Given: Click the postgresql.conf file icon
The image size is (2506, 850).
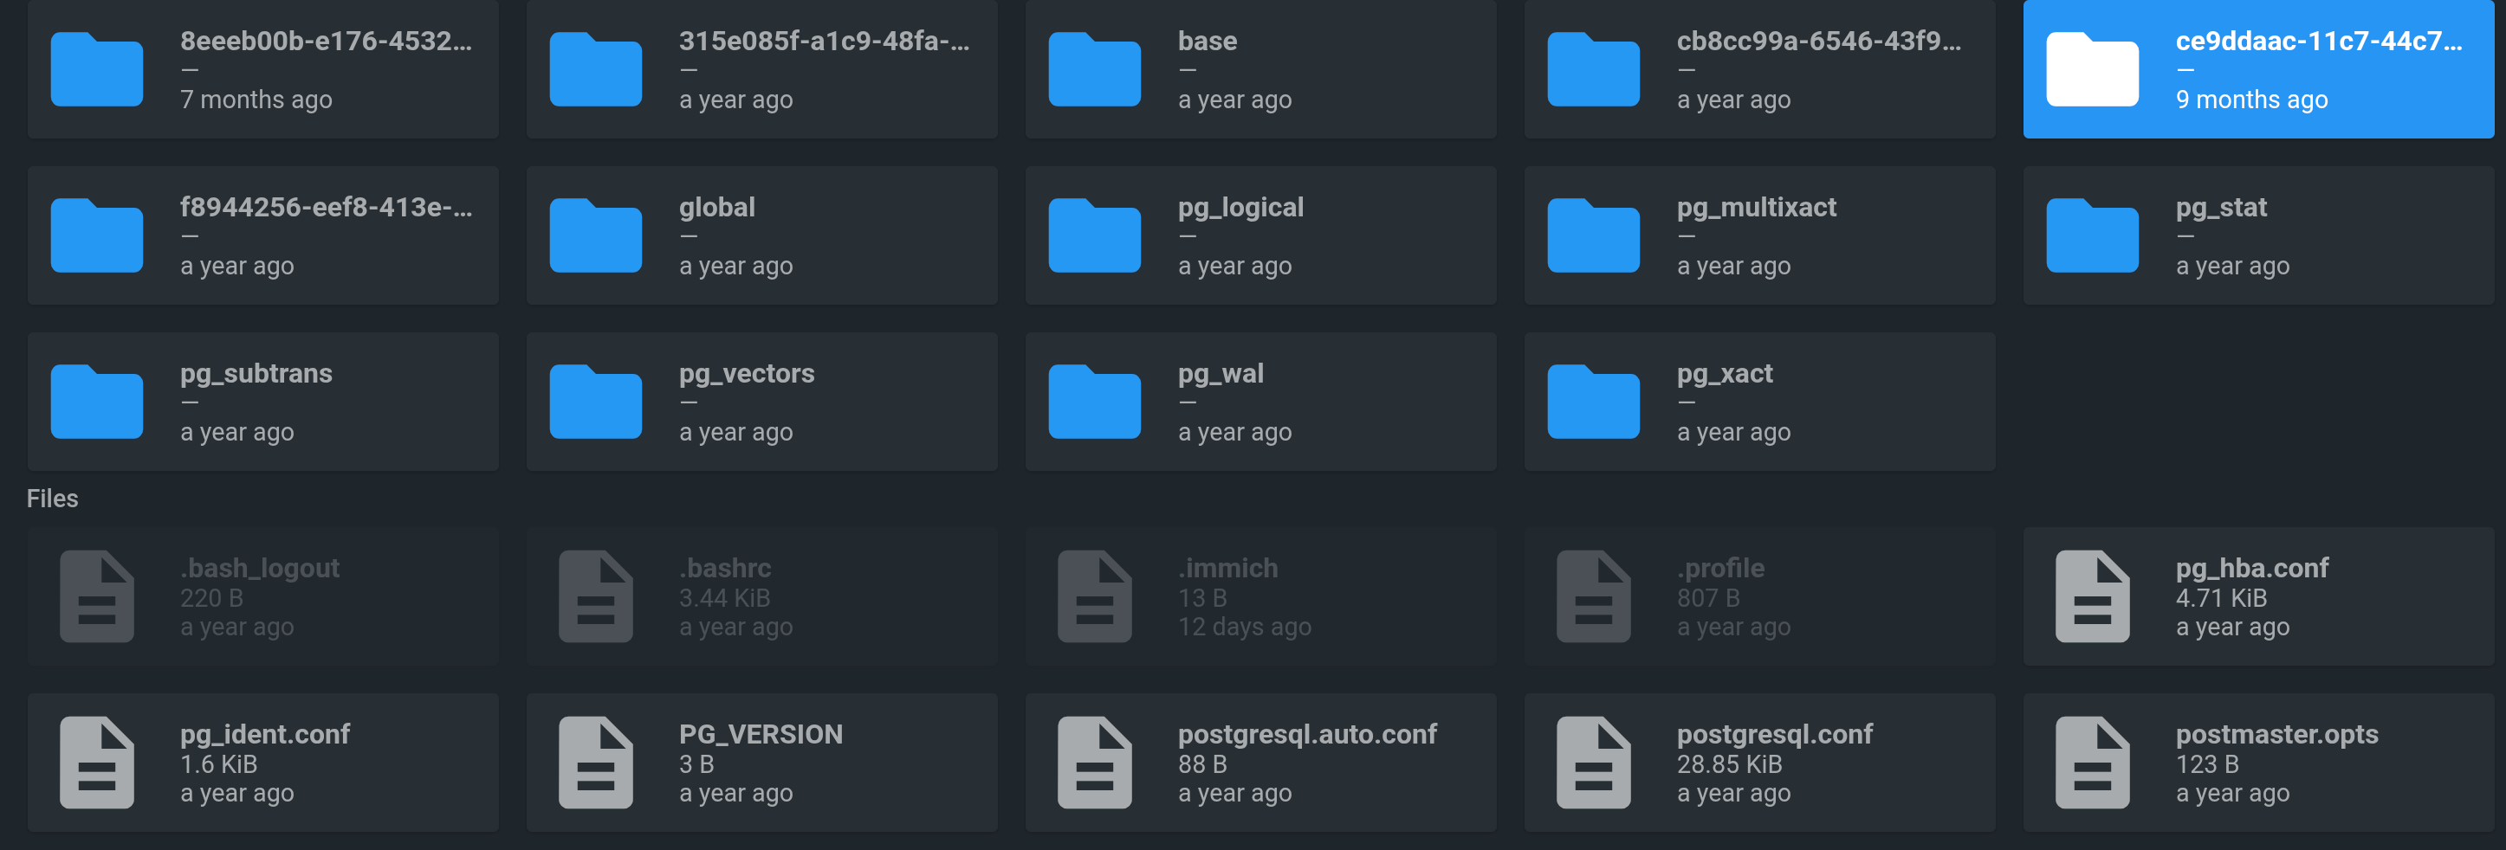Looking at the screenshot, I should click(x=1595, y=762).
